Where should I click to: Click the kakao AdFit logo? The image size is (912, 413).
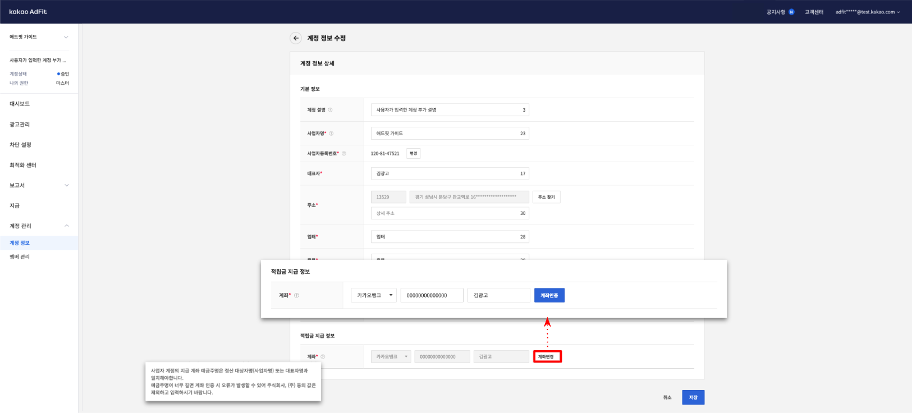[28, 12]
